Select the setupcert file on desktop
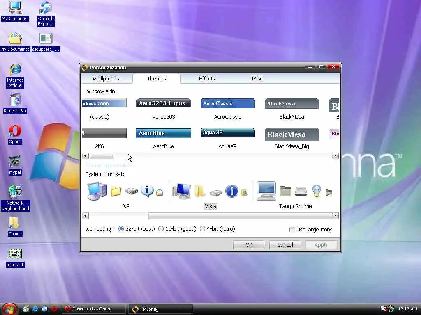The width and height of the screenshot is (421, 315). point(46,42)
